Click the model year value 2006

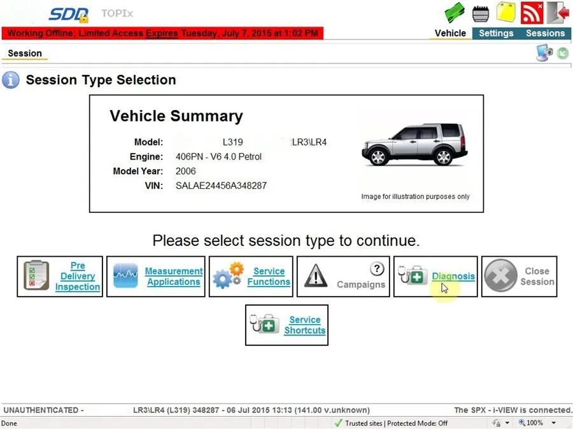tap(186, 172)
